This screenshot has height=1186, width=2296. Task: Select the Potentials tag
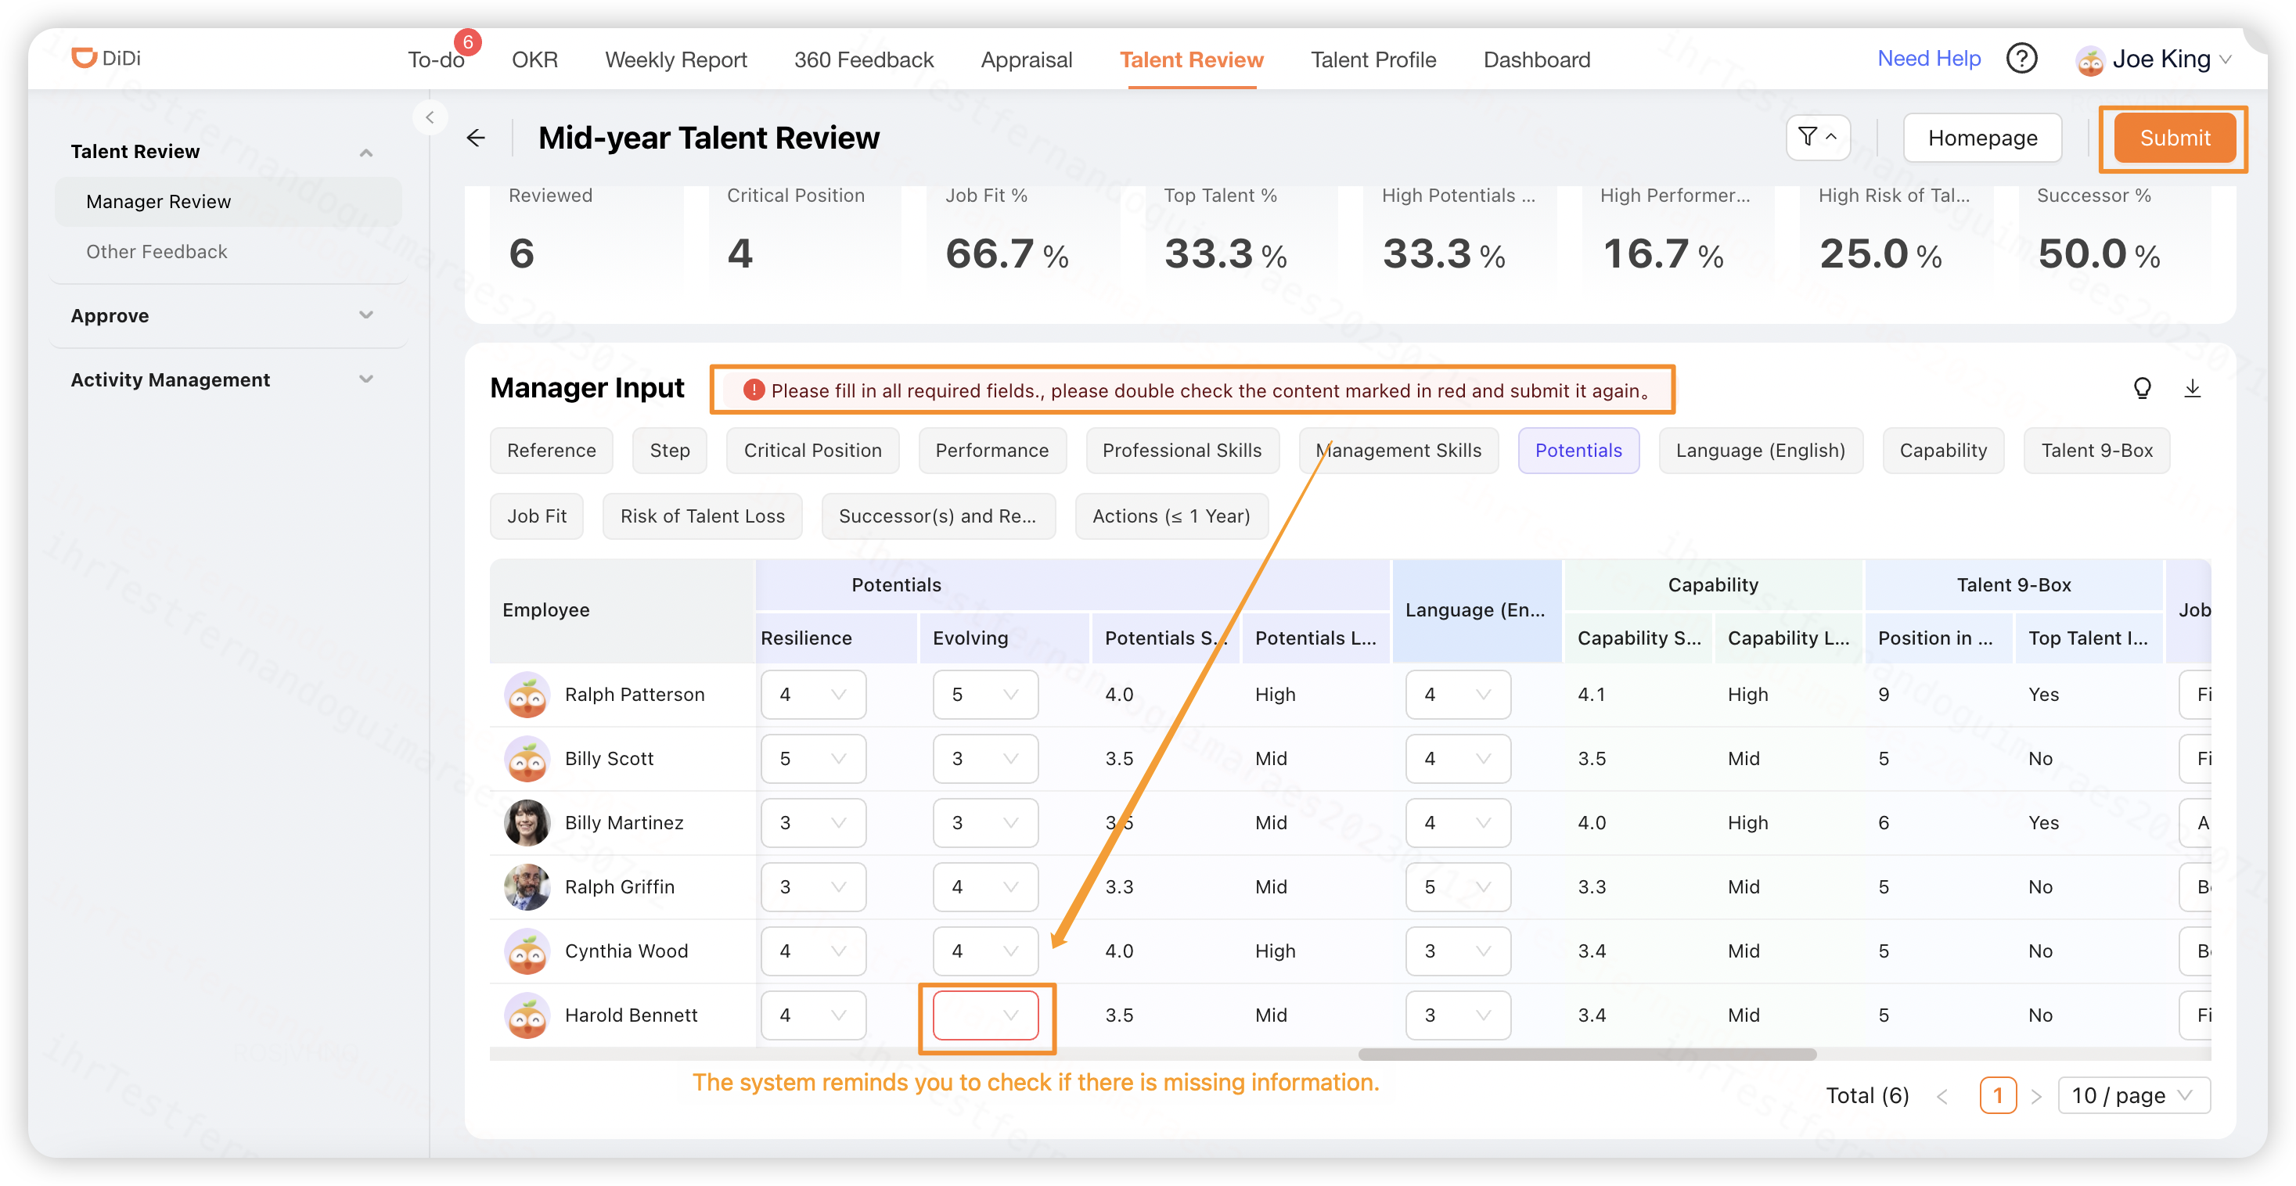click(x=1578, y=451)
